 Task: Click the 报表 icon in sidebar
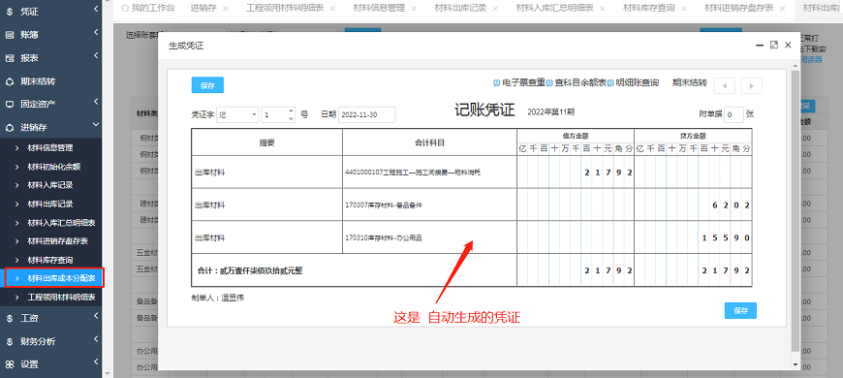pos(10,58)
